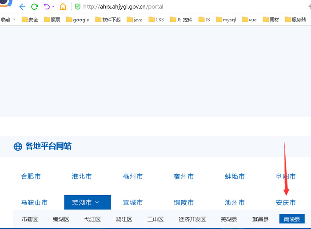Open the 安庆市 platform link
311x229 pixels.
286,203
